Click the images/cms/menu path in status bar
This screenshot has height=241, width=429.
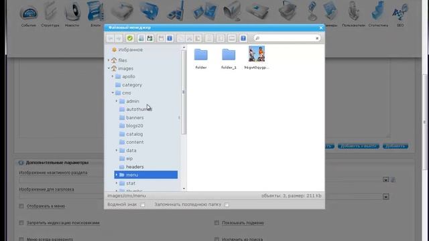[127, 196]
